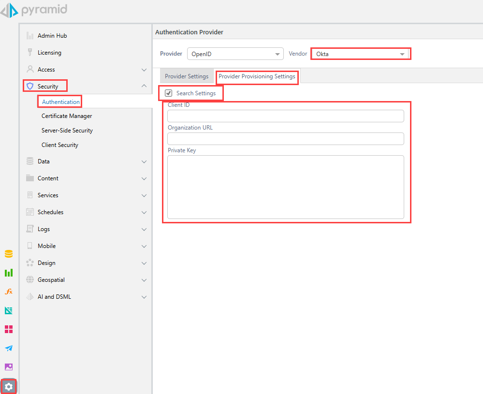Image resolution: width=483 pixels, height=394 pixels.
Task: Uncheck Search Settings above Client ID
Action: point(168,93)
